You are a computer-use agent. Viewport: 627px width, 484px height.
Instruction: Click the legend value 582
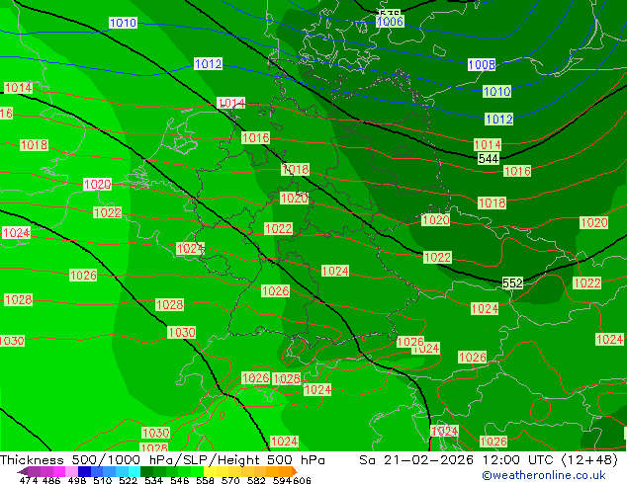(x=256, y=480)
